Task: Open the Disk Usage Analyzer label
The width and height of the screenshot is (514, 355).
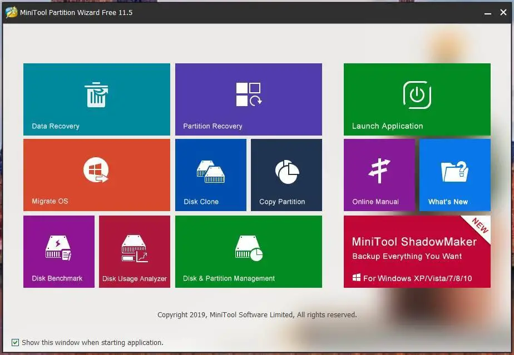Action: point(135,279)
